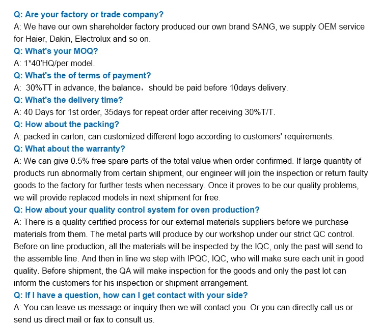Image resolution: width=382 pixels, height=325 pixels.
Task: Click the "What about the warranty?" question
Action: pyautogui.click(x=69, y=149)
